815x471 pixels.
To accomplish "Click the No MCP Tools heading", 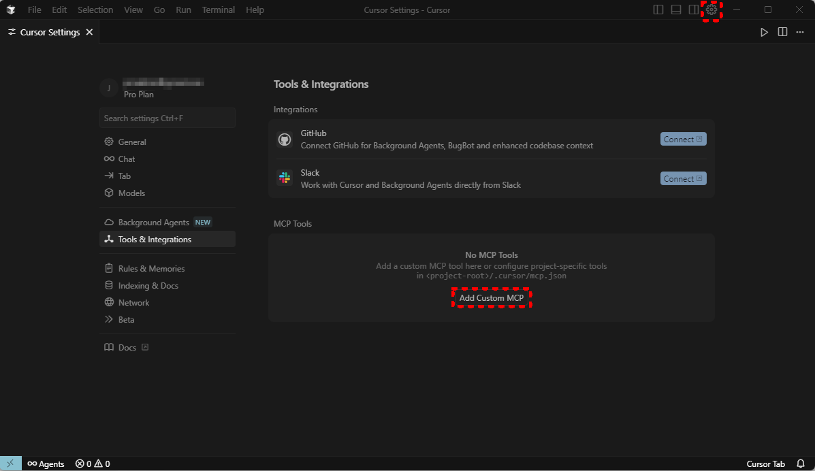I will 491,255.
